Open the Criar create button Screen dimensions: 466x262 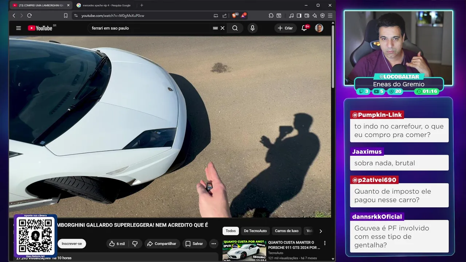click(x=285, y=28)
